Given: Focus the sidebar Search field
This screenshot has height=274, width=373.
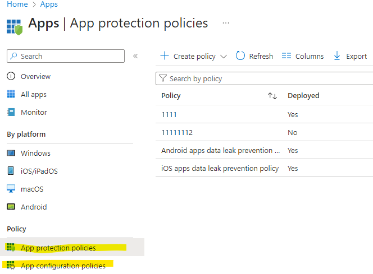Looking at the screenshot, I should (66, 56).
